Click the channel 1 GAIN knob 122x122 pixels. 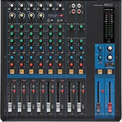(x=12, y=5)
